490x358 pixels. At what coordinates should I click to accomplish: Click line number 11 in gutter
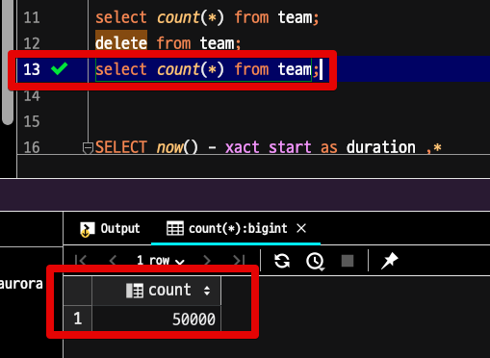point(32,17)
